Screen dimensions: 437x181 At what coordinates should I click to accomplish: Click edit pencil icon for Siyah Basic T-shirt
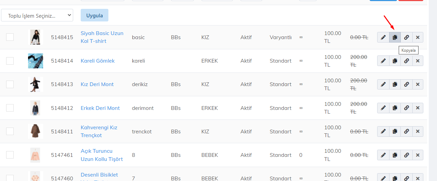coord(383,37)
